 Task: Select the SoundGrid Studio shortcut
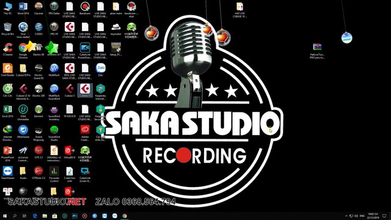54,133
